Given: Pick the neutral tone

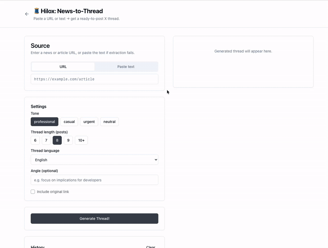Looking at the screenshot, I should (x=109, y=121).
